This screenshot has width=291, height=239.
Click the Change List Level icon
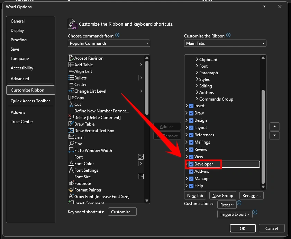click(71, 91)
